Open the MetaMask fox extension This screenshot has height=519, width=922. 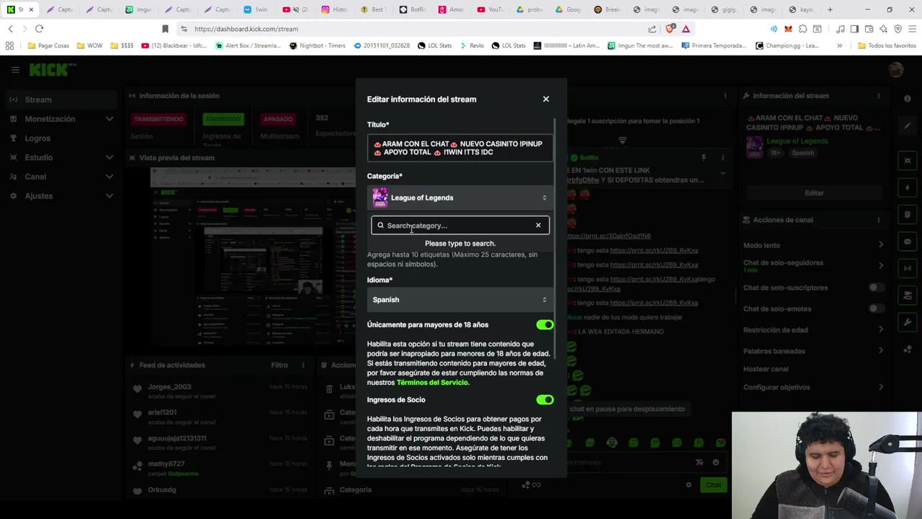coord(788,29)
